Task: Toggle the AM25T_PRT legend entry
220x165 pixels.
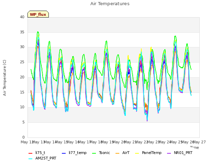Action: 42,158
